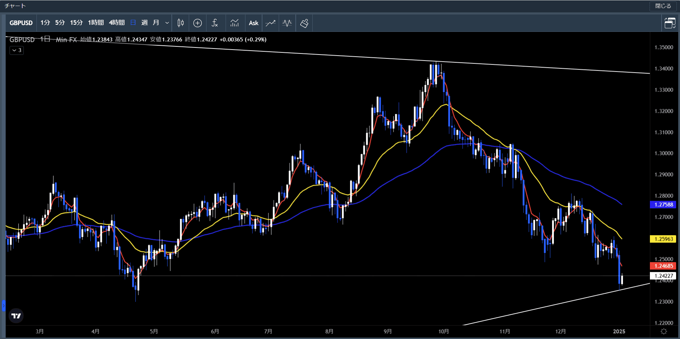Switch to the 5分 timeframe
Screen dimensions: 680x339
point(60,23)
